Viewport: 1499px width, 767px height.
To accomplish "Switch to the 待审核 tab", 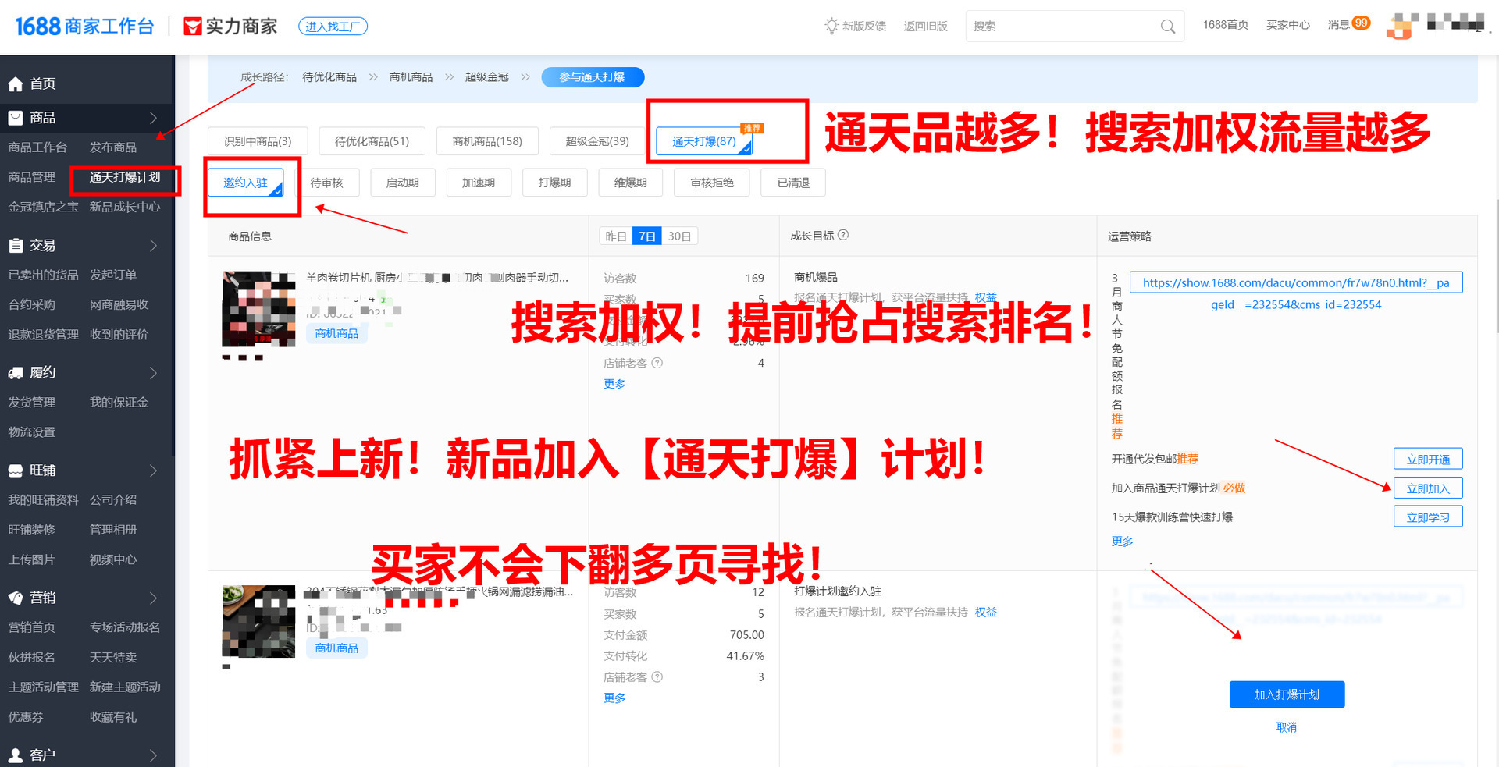I will [326, 183].
